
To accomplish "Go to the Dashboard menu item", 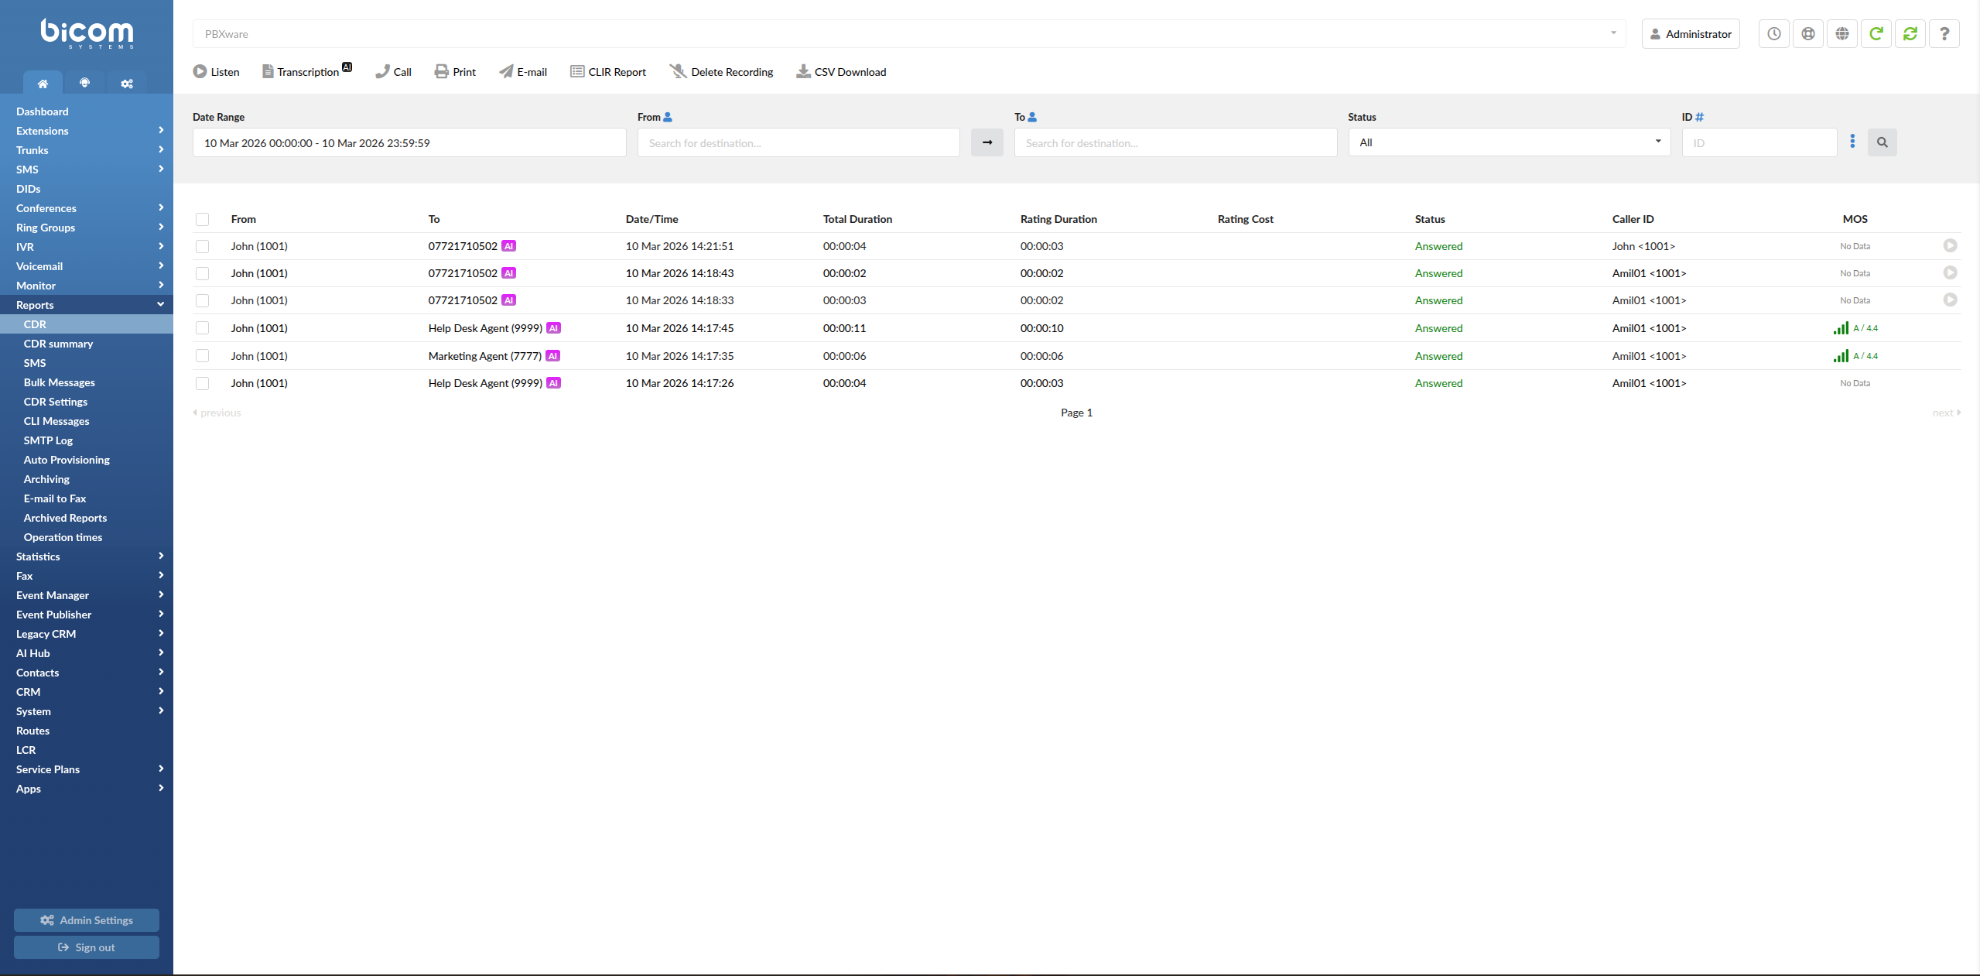I will coord(42,111).
